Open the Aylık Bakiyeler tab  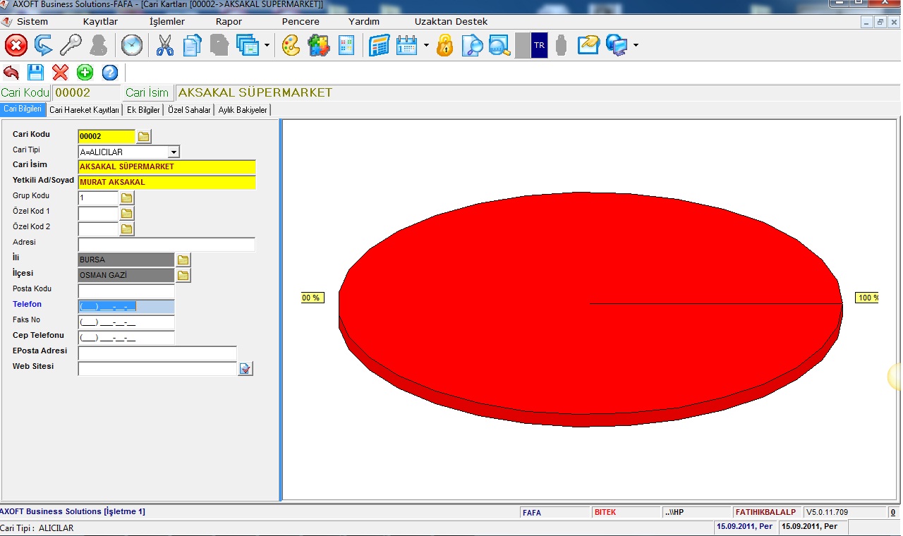[243, 110]
